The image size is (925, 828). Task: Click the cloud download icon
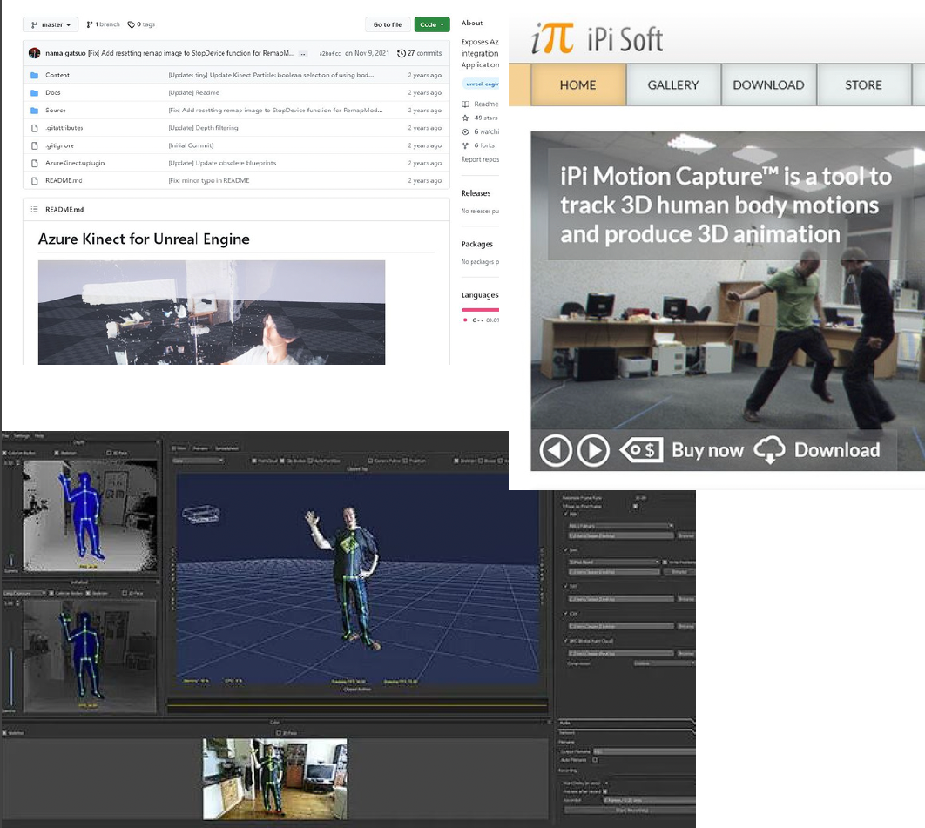769,450
